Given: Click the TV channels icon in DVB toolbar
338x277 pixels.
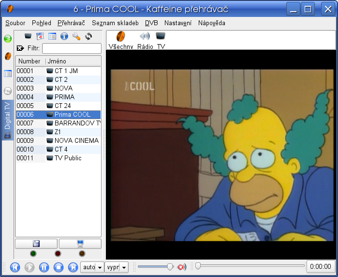Looking at the screenshot, I should pos(28,36).
